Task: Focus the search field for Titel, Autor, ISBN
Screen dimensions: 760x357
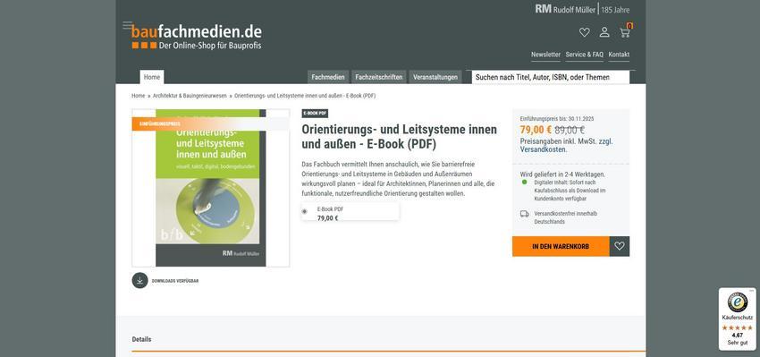Action: [551, 77]
